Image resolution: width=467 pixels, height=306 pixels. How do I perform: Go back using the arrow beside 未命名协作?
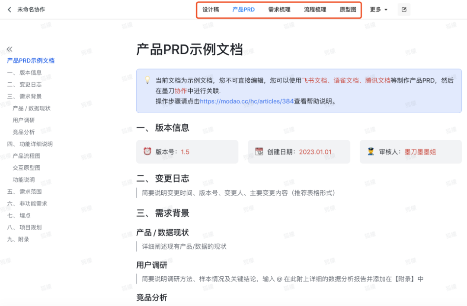(x=10, y=9)
